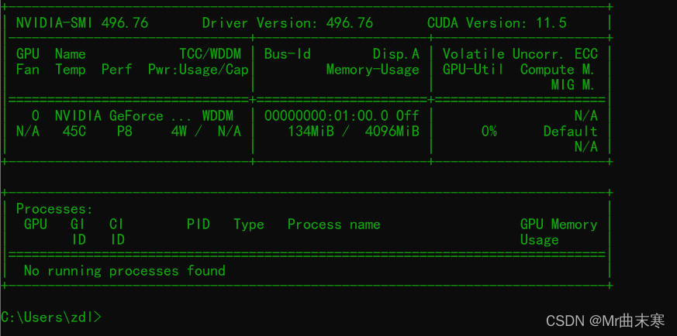Click the MIG M. header label
This screenshot has width=677, height=336.
pyautogui.click(x=573, y=85)
